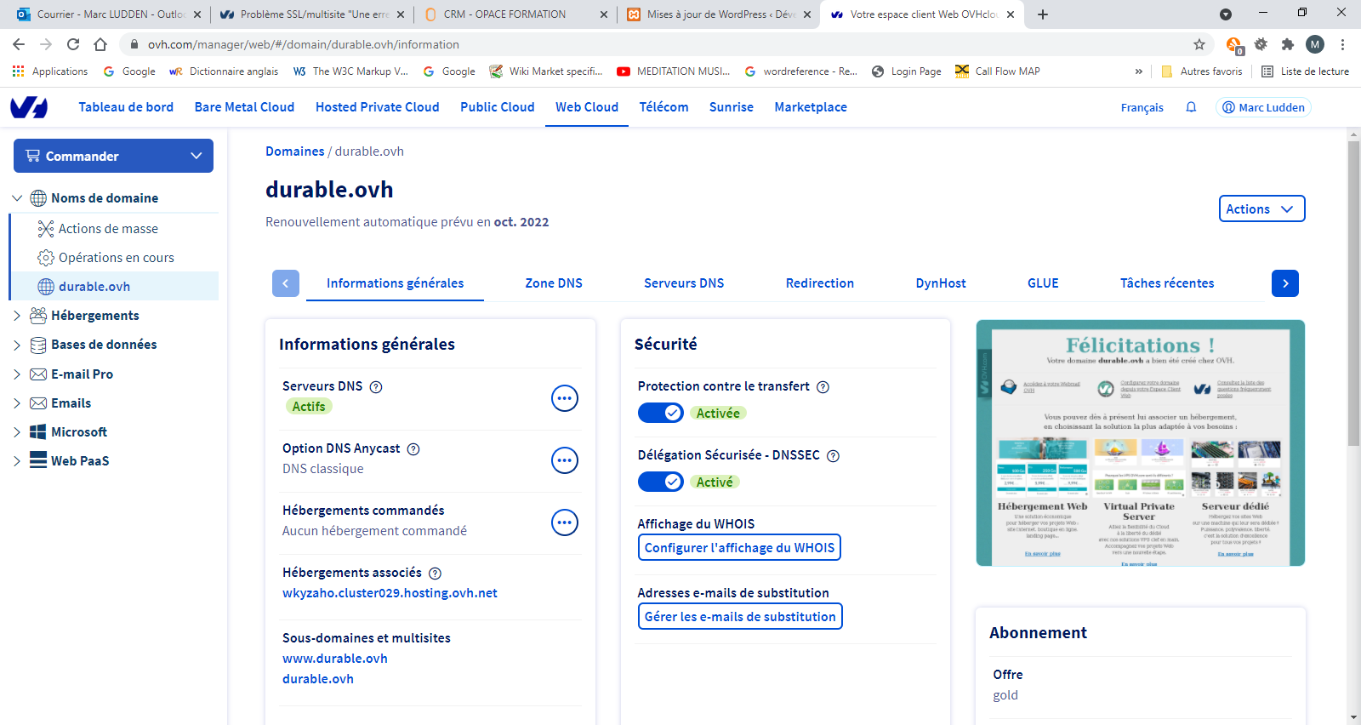Open wkyzaho.cluster029.hosting.ovh.net link
This screenshot has width=1361, height=725.
tap(390, 593)
